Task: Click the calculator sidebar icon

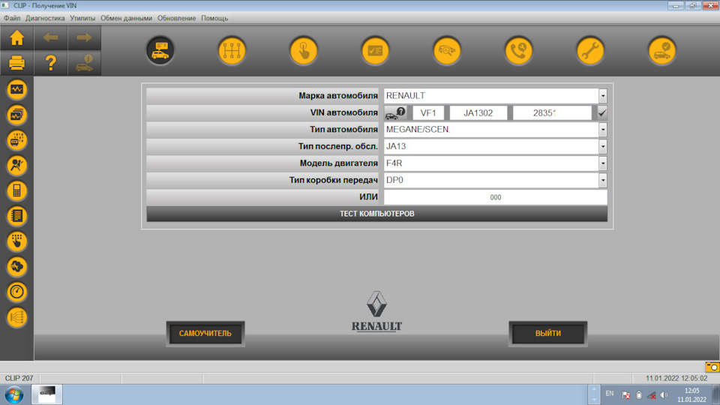Action: point(17,190)
